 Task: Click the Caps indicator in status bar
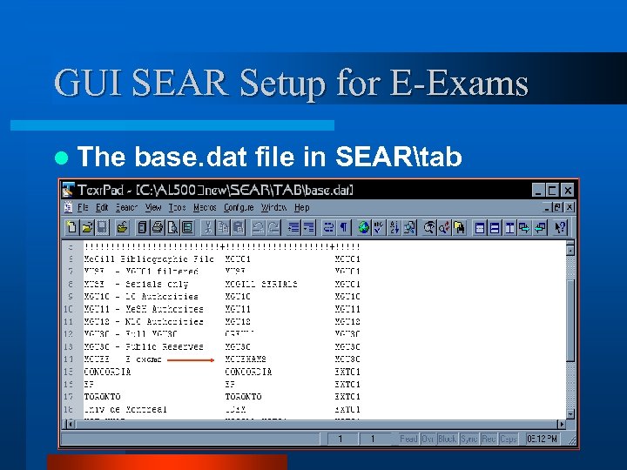(509, 439)
